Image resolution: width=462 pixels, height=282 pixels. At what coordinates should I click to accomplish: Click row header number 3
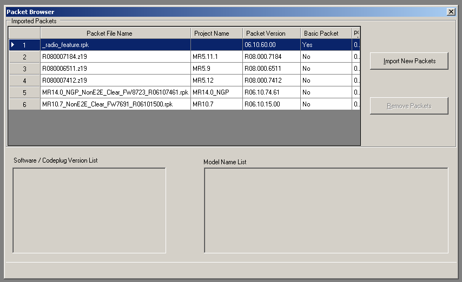pos(24,69)
